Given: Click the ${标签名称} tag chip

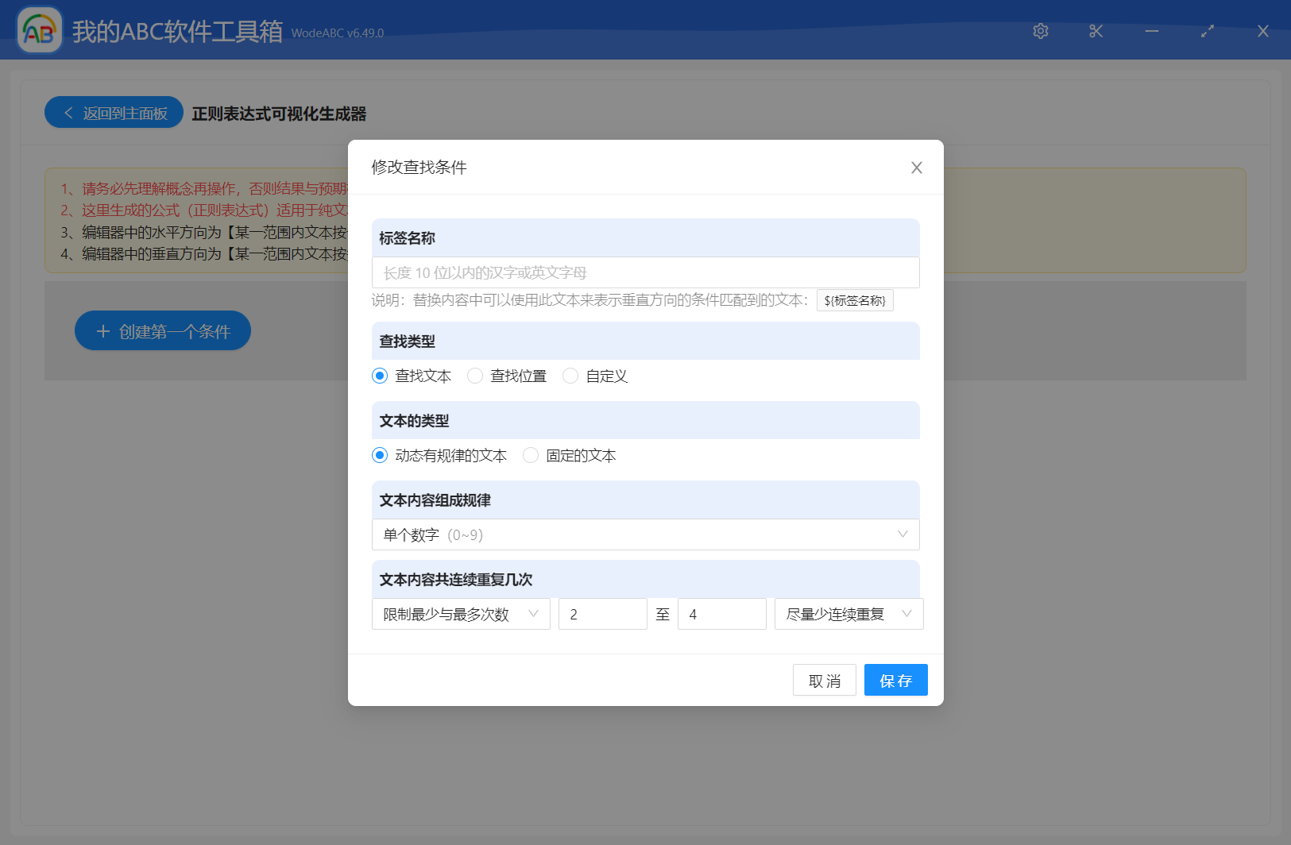Looking at the screenshot, I should click(x=855, y=300).
